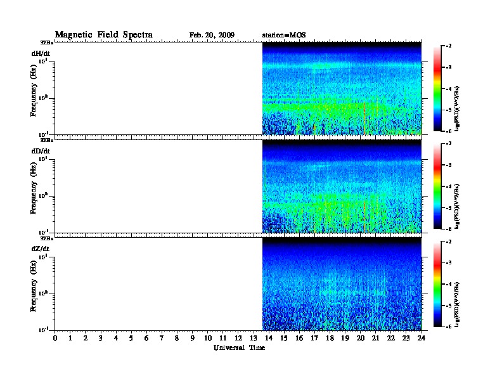Click the dD/dt spectrogram data area
The height and width of the screenshot is (388, 502).
coord(342,186)
